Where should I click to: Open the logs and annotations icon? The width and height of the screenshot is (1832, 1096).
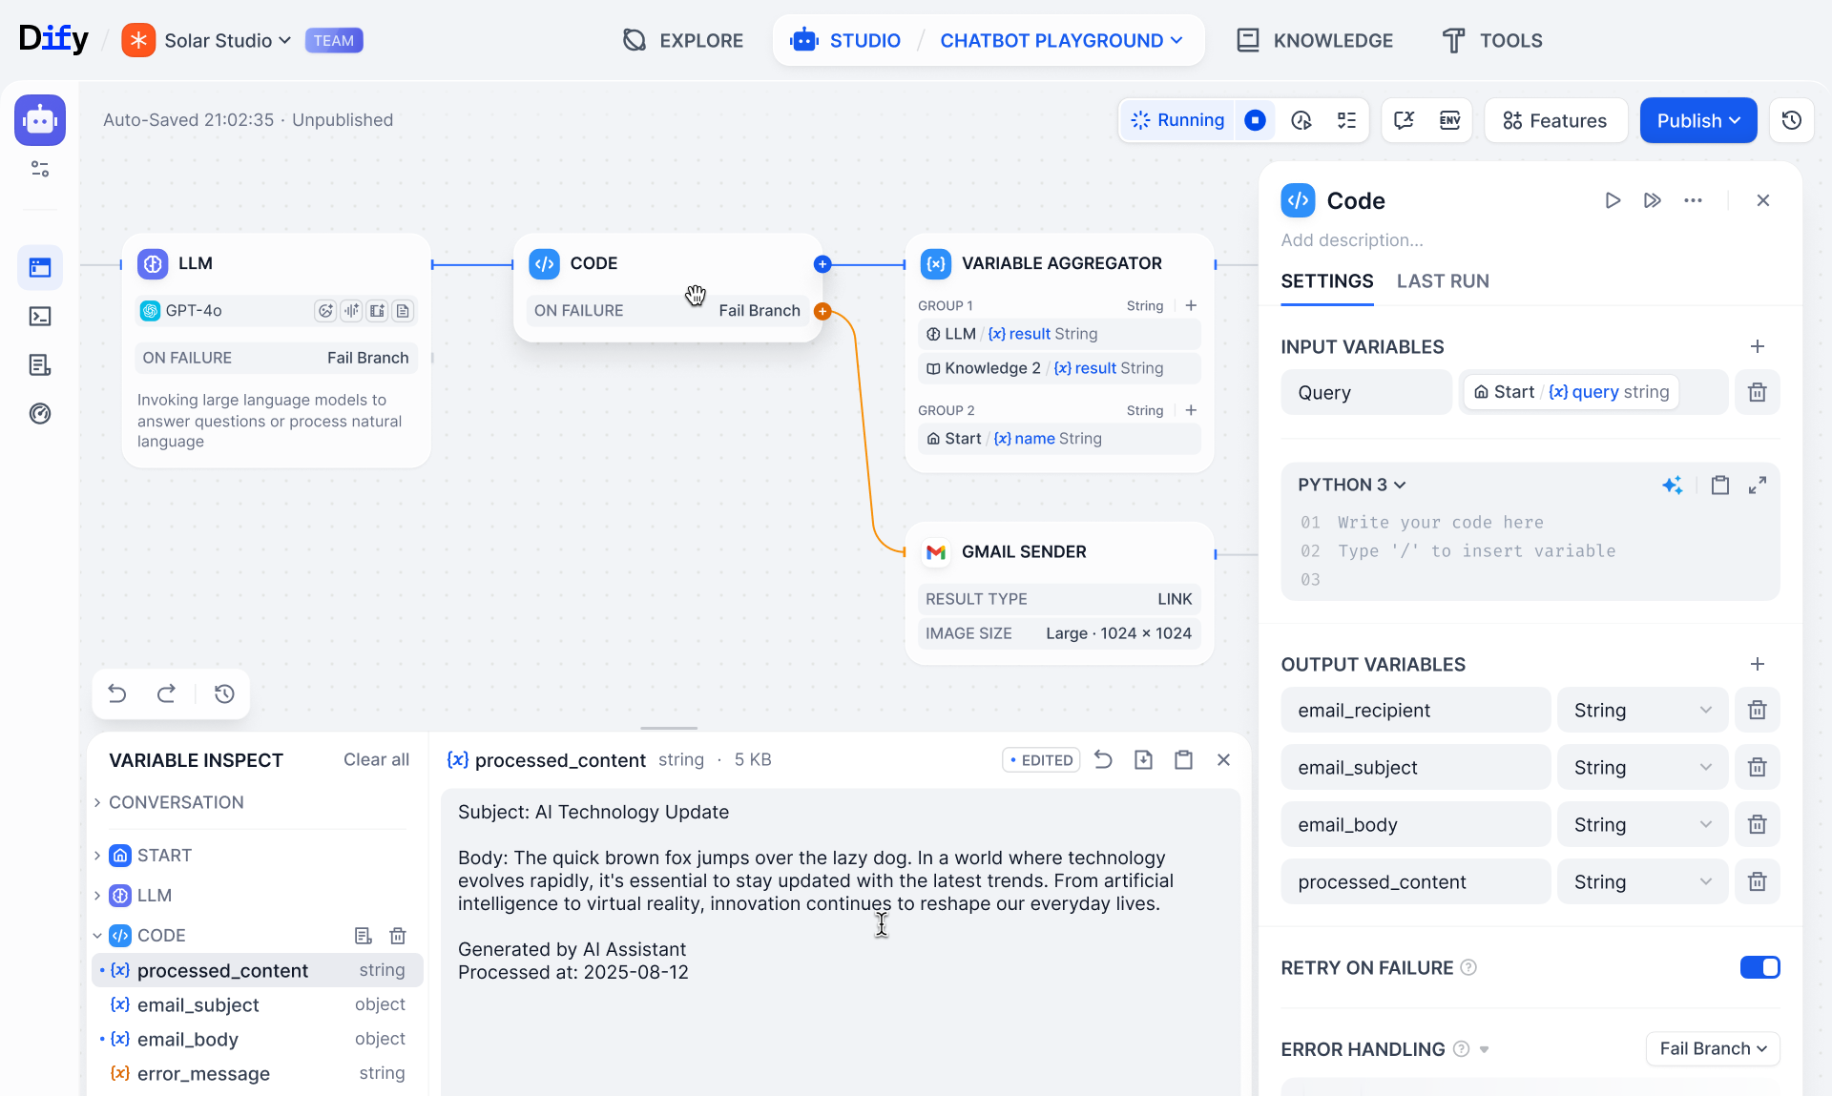pyautogui.click(x=40, y=365)
